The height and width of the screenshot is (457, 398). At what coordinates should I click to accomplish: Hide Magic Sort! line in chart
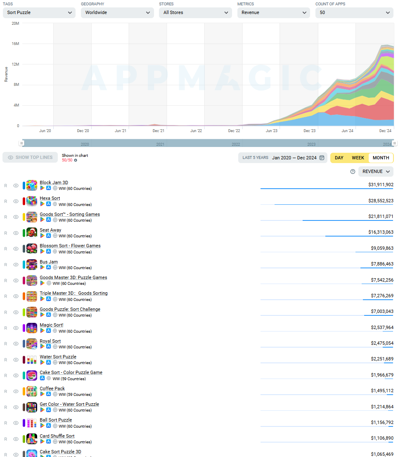tap(16, 328)
